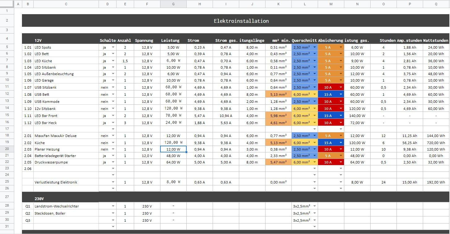The width and height of the screenshot is (450, 234).
Task: Select 230 V cell in Q1 row
Action: pyautogui.click(x=147, y=206)
